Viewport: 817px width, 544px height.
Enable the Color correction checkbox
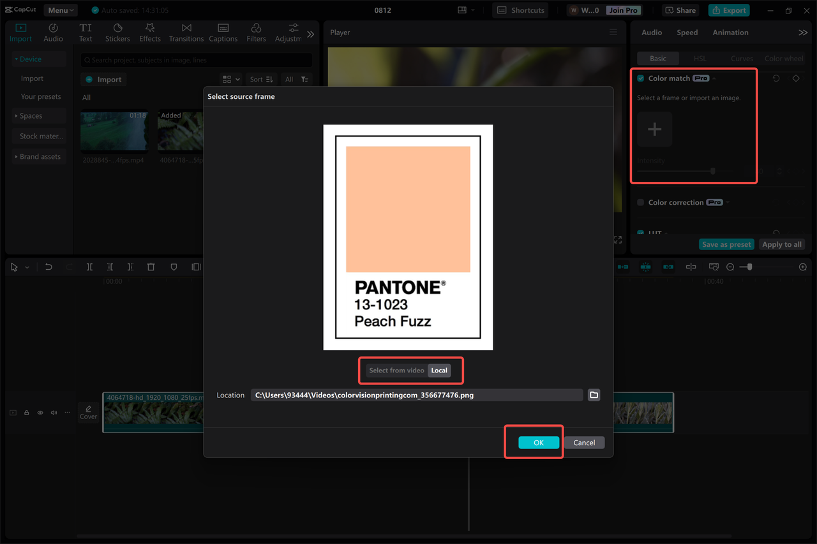coord(640,202)
